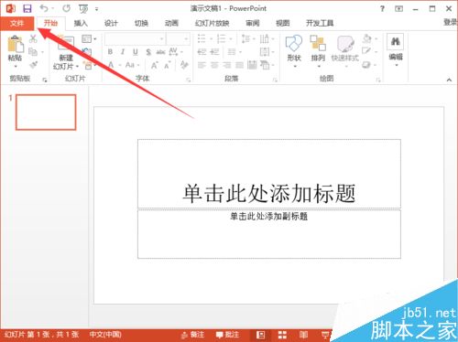Viewport: 458px width, 342px height.
Task: Select the Format Painter brush icon
Action: (x=34, y=65)
